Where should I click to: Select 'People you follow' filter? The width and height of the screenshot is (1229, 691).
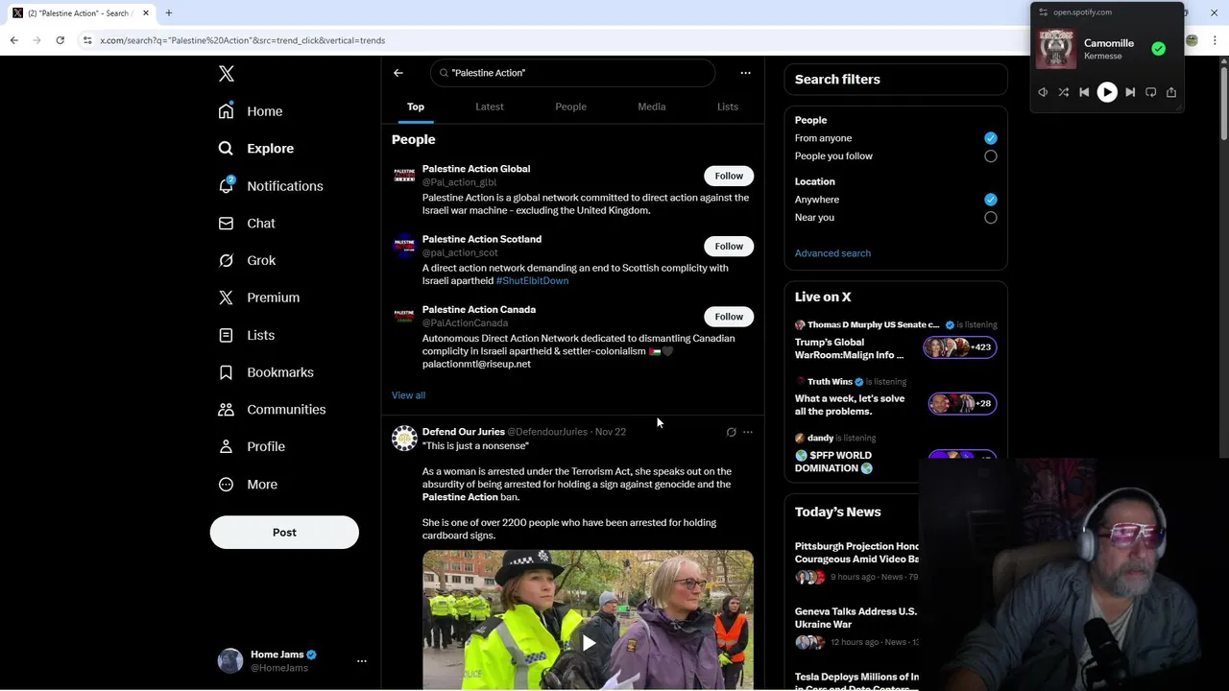[991, 156]
